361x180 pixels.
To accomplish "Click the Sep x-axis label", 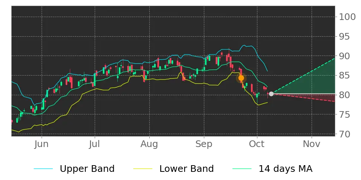I will point(204,144).
